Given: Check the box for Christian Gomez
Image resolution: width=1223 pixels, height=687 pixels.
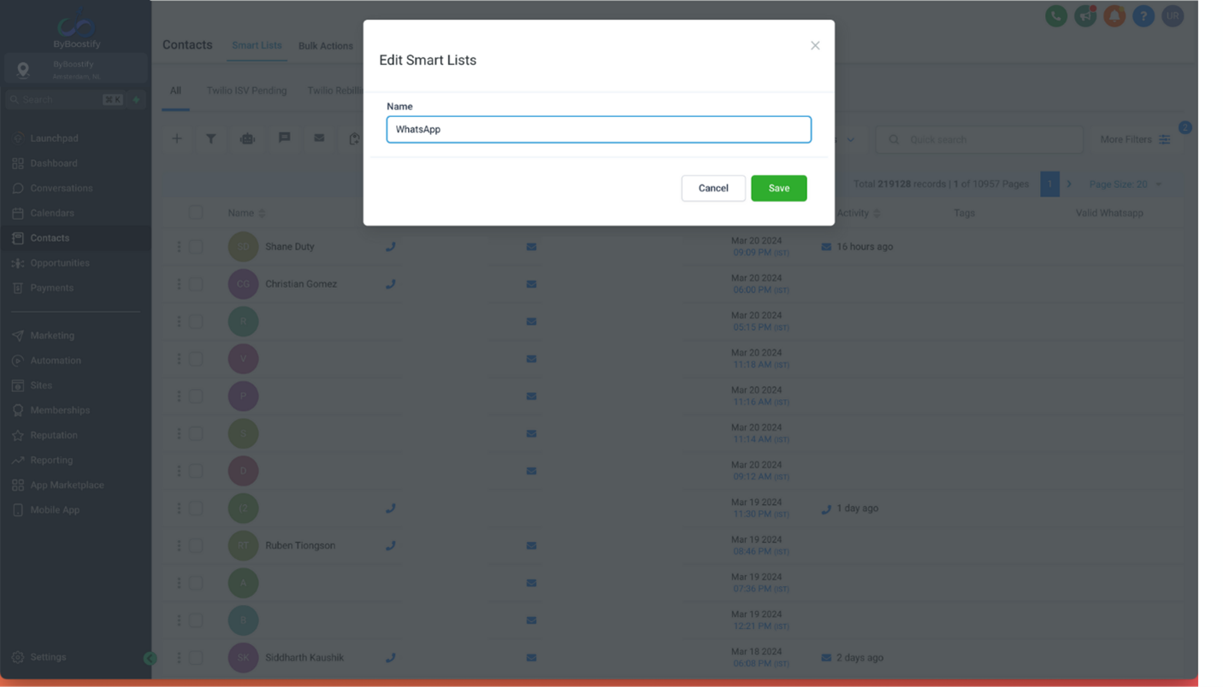Looking at the screenshot, I should pyautogui.click(x=196, y=285).
